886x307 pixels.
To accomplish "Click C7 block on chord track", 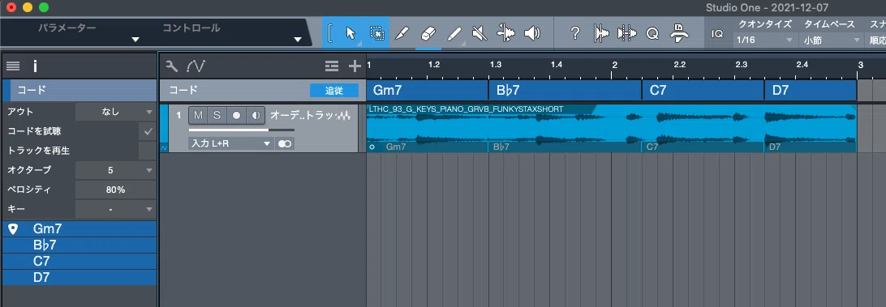I will [x=703, y=90].
